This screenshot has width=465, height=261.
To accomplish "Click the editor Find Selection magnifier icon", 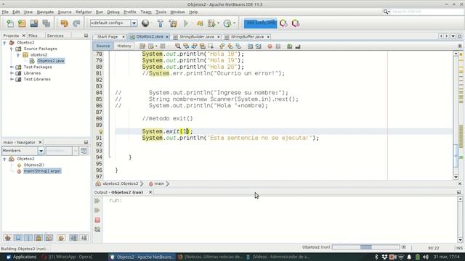I will coord(177,46).
